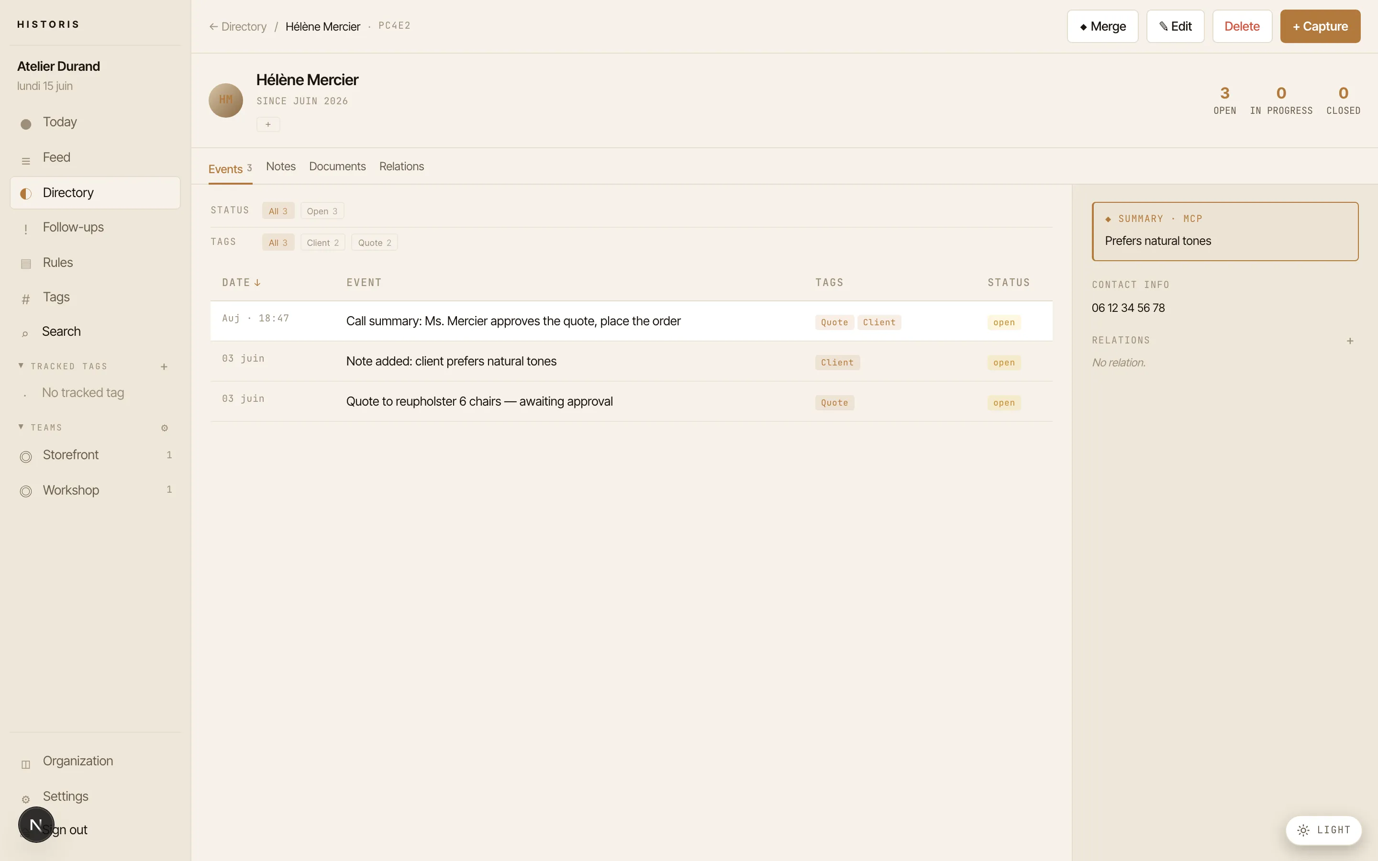The image size is (1378, 861).
Task: Switch to the Events tab
Action: coord(230,169)
